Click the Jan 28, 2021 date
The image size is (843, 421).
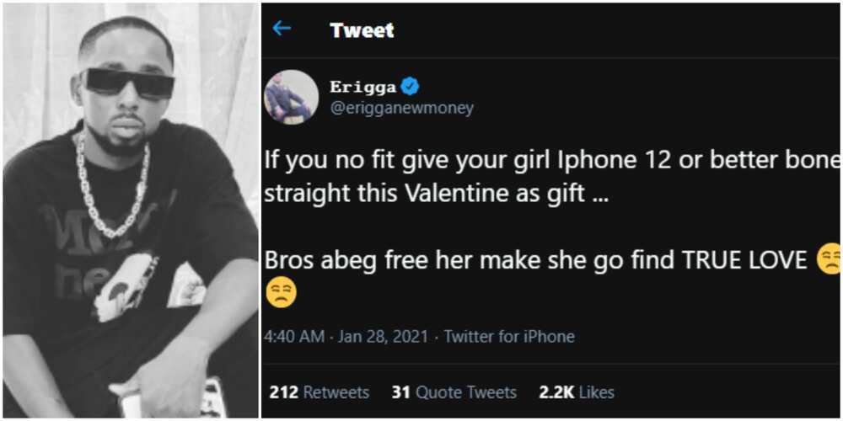(x=382, y=337)
